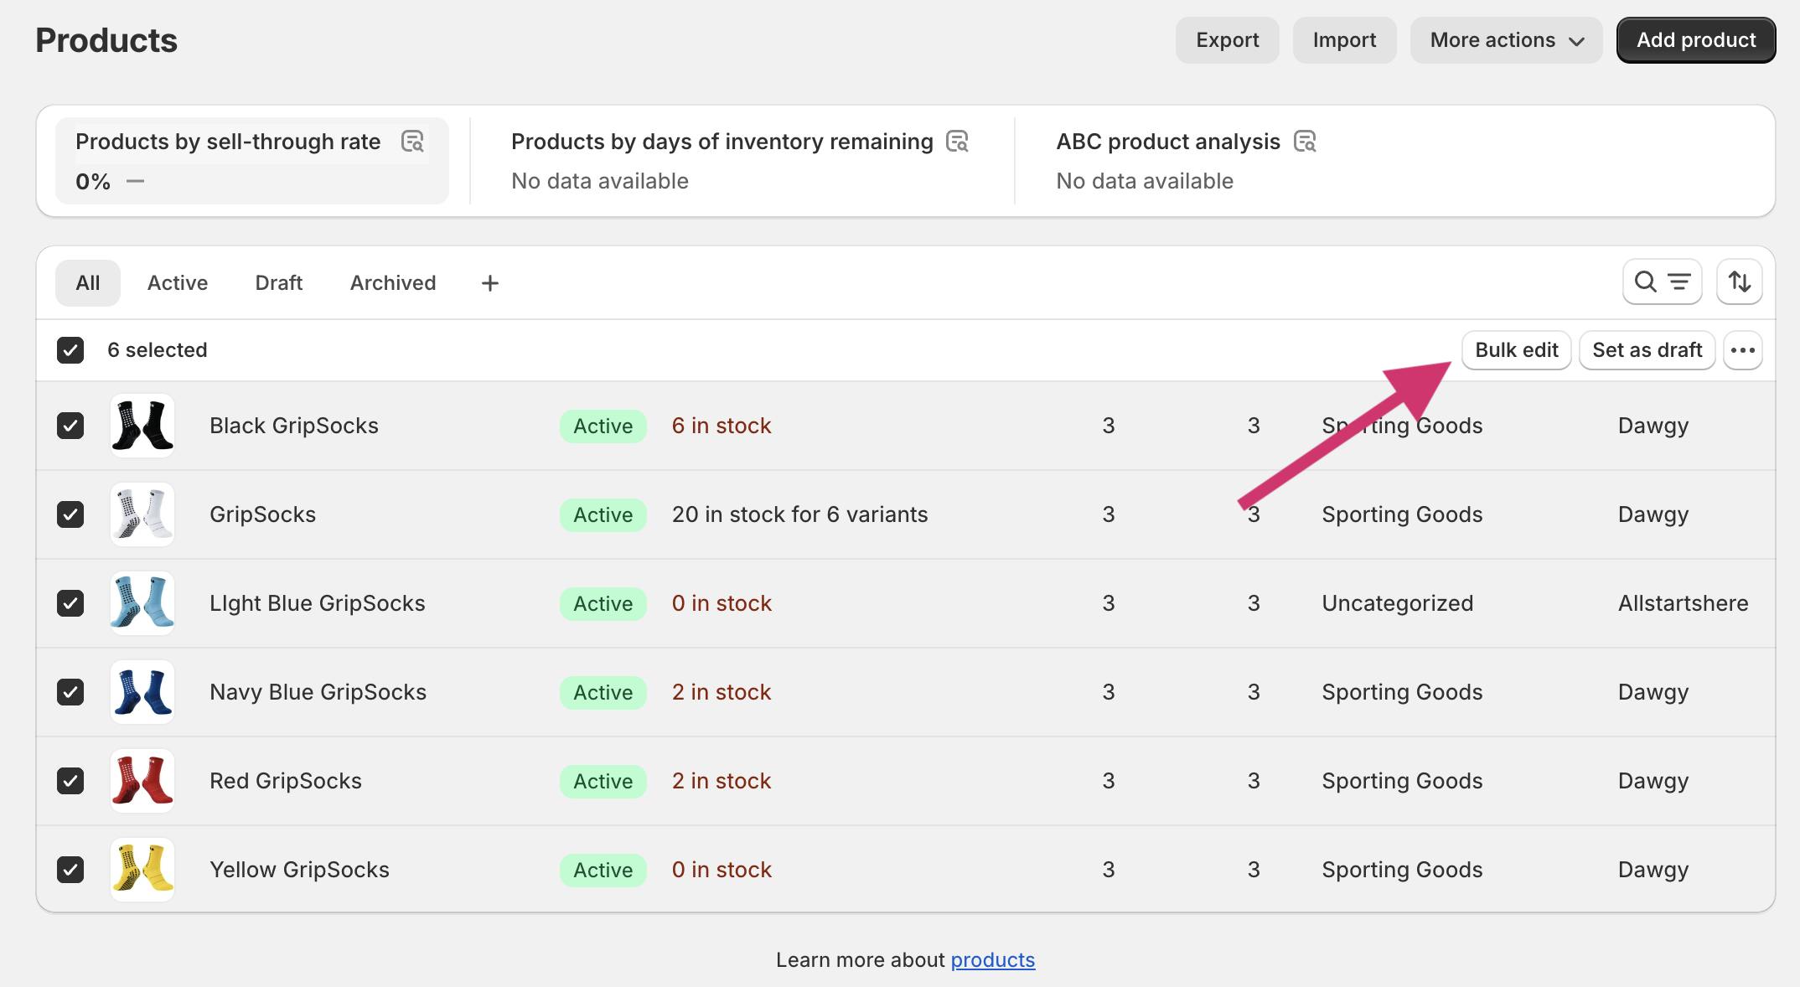Open Products by days of inventory remaining card
The width and height of the screenshot is (1800, 987).
[x=742, y=161]
